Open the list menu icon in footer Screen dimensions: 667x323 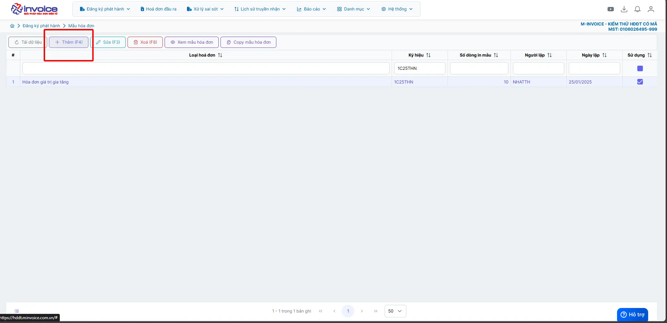[17, 311]
